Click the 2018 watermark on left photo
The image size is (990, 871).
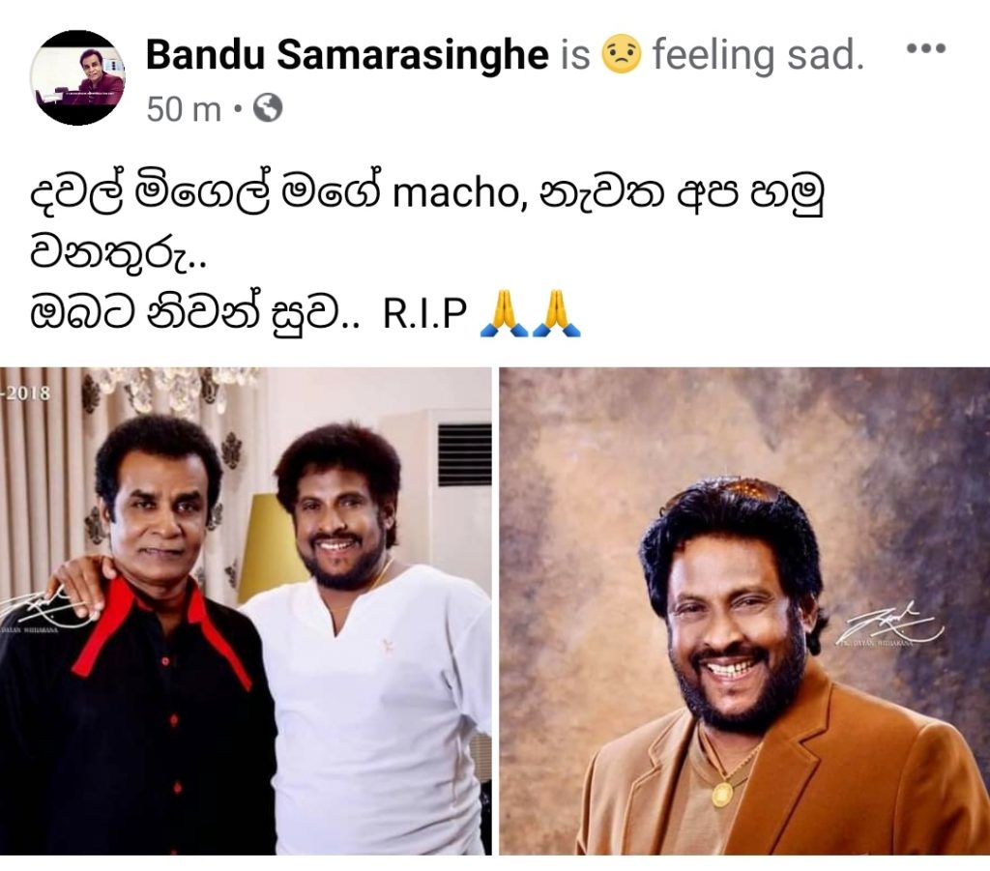click(x=25, y=392)
